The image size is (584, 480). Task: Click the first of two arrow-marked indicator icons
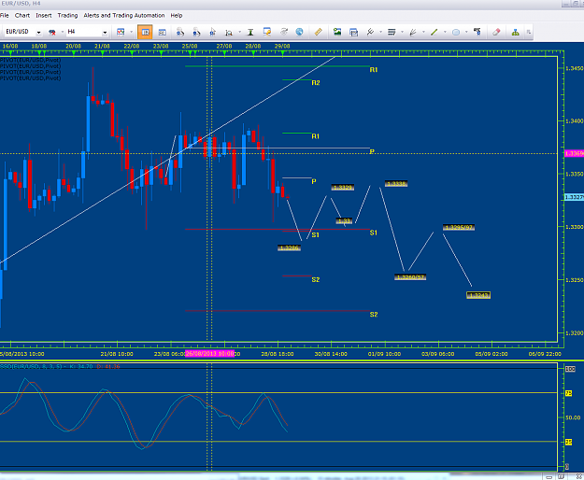tap(180, 33)
